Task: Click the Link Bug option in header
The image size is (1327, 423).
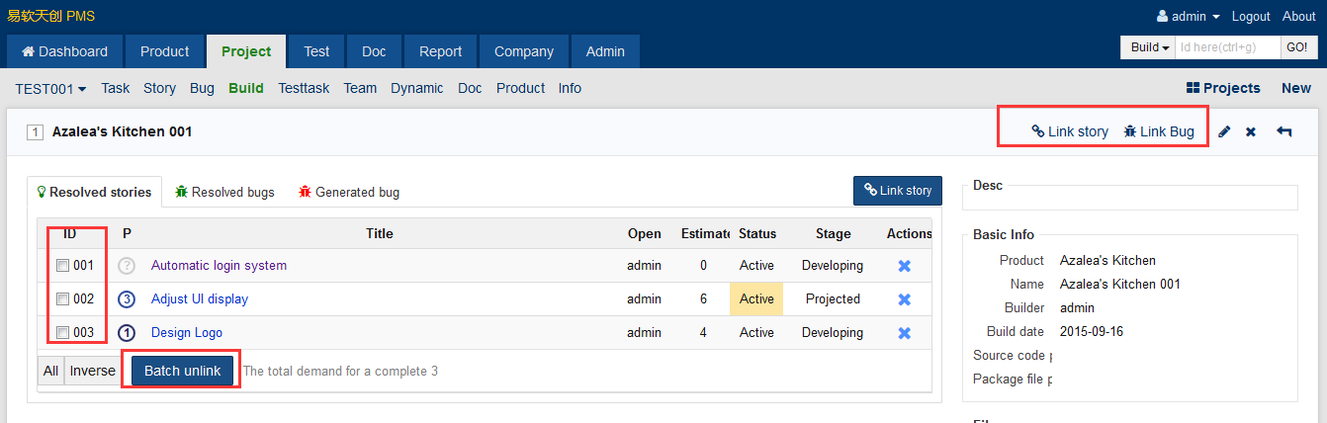Action: [x=1159, y=131]
